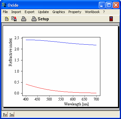Click the red curve in the plot

coord(61,91)
